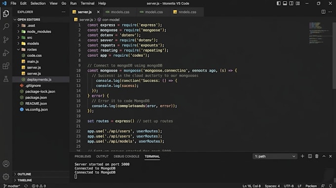Screen dimensions: 336x188
Task: Switch to the OUTPUT panel tab
Action: (x=102, y=156)
